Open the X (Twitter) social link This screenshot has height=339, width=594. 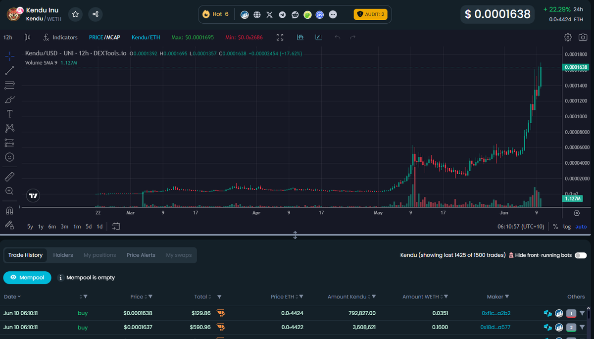(269, 15)
